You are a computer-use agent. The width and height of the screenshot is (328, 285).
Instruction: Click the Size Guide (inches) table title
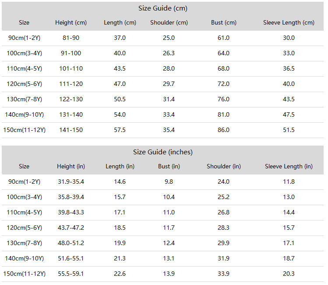pyautogui.click(x=163, y=152)
